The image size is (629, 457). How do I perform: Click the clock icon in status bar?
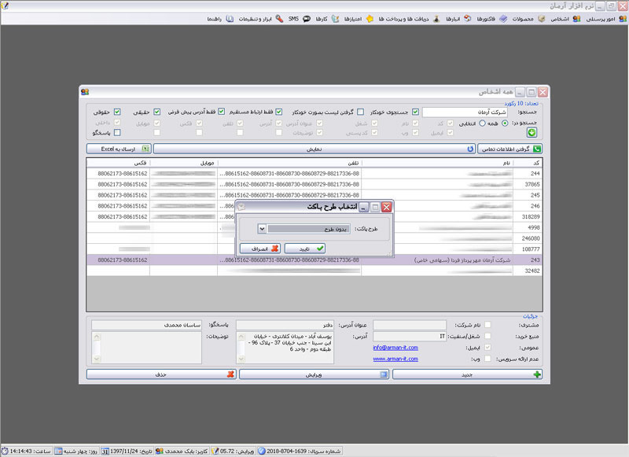click(x=5, y=451)
